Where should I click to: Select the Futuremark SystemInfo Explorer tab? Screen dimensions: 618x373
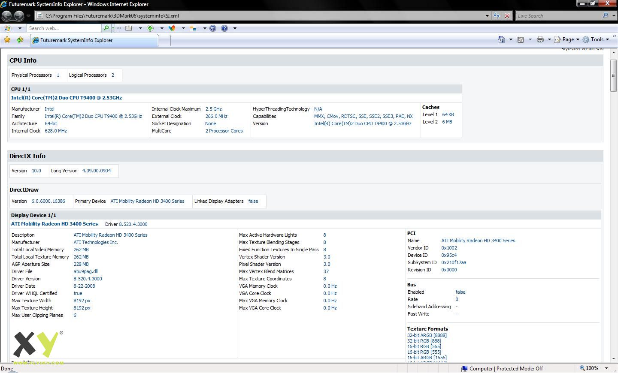coord(94,40)
